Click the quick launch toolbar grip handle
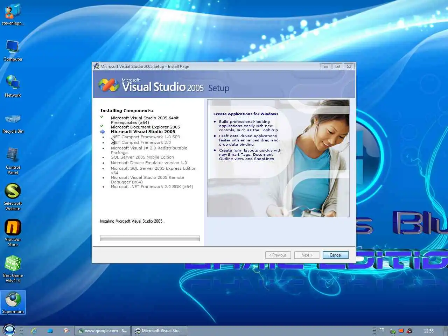This screenshot has height=336, width=448. point(22,331)
